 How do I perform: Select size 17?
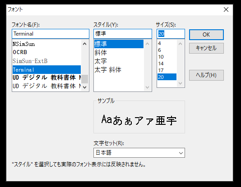[x=167, y=70]
